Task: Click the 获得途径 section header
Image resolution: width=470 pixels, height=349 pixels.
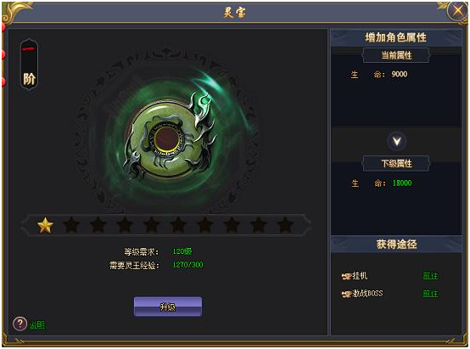Action: pos(396,245)
